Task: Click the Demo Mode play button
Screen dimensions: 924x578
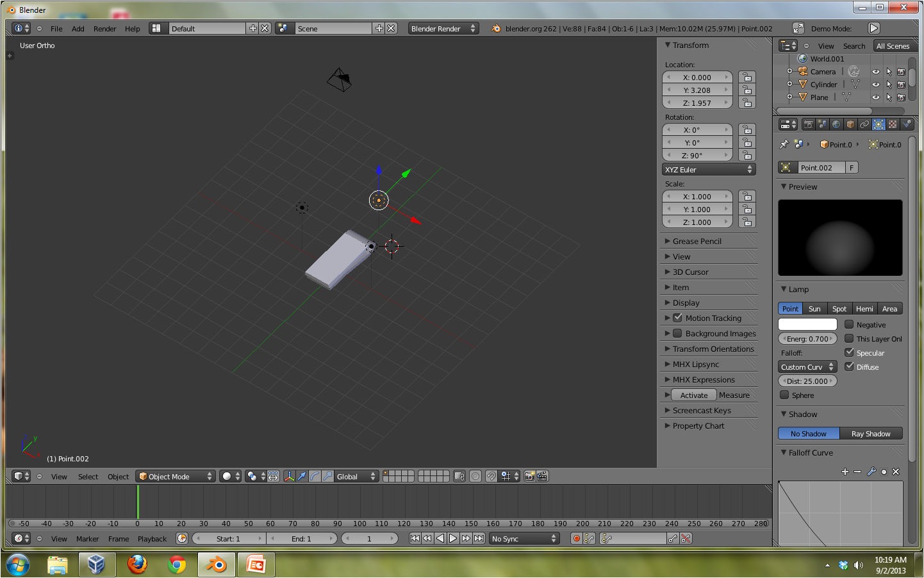Action: 874,28
